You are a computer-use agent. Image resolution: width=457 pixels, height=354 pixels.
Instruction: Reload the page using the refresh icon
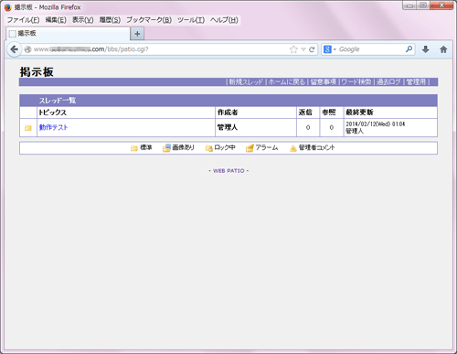pyautogui.click(x=312, y=49)
